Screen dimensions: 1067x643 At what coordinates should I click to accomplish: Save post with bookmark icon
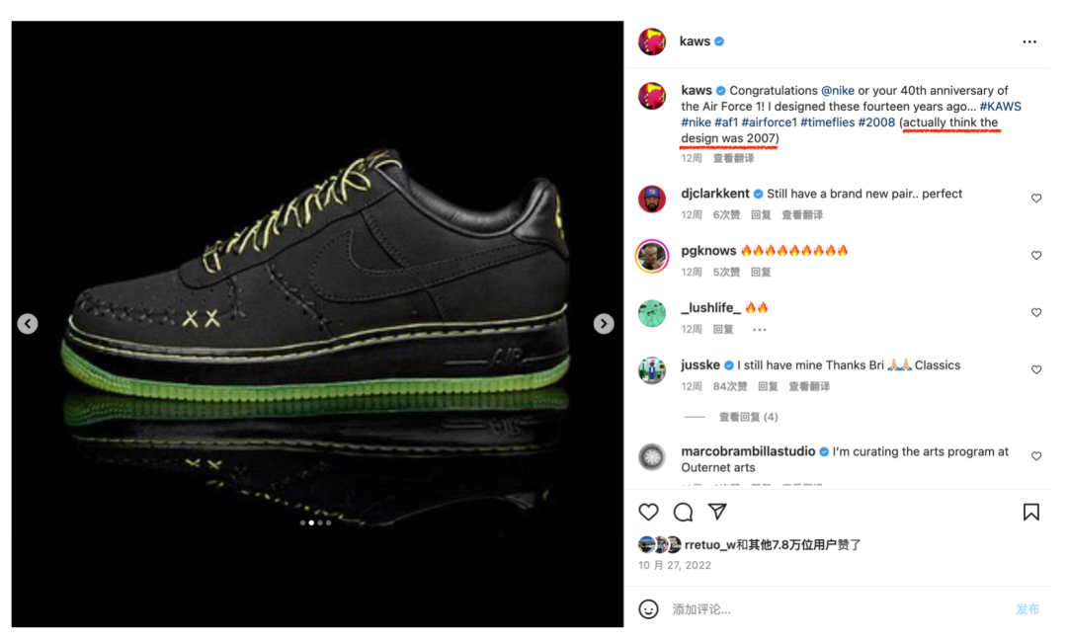(1030, 512)
